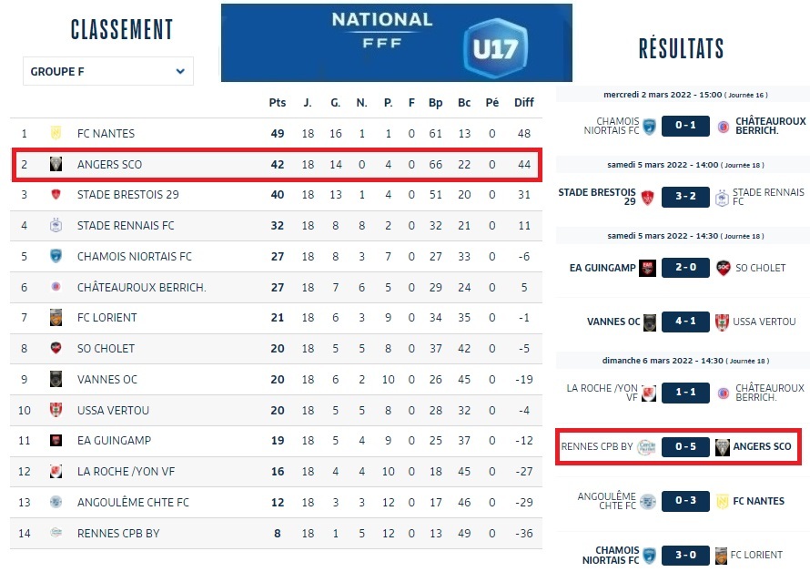The image size is (810, 572).
Task: Click the EA Guingamp crest in standings
Action: 56,441
